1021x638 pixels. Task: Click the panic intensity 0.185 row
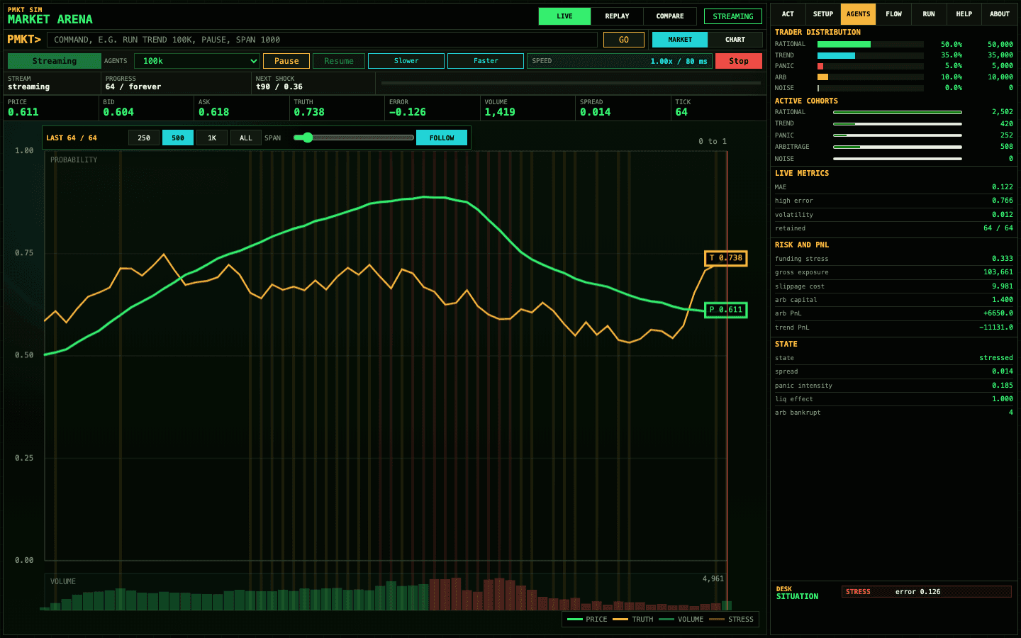[x=894, y=386]
